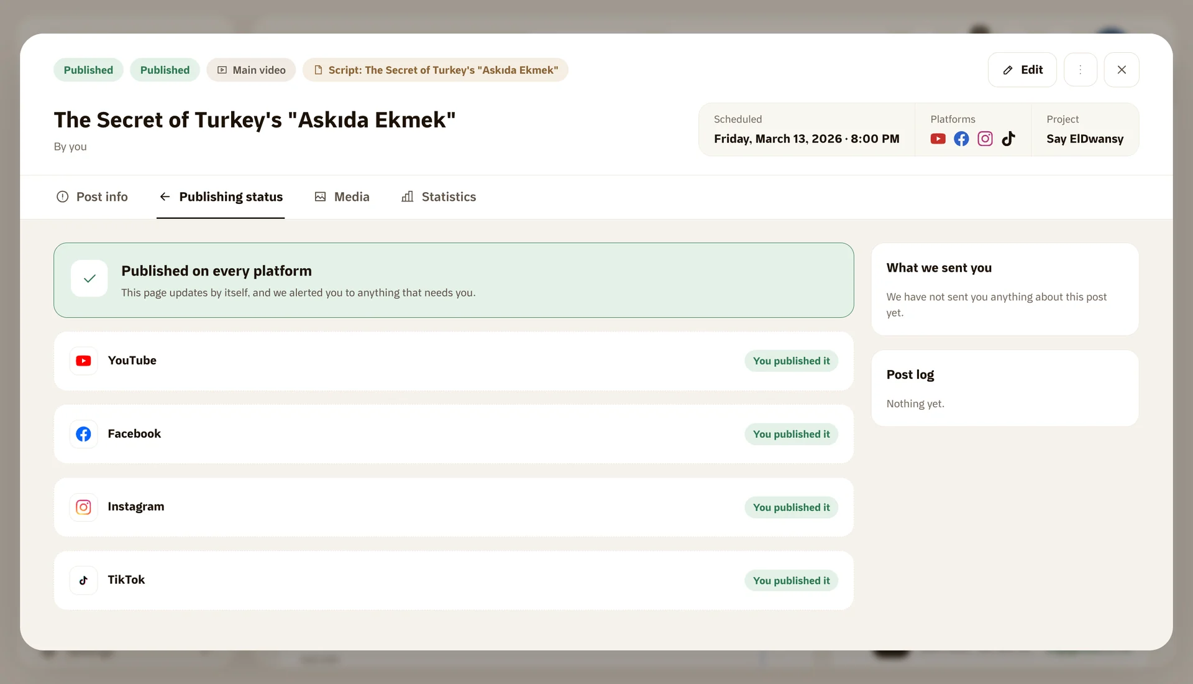Image resolution: width=1193 pixels, height=684 pixels.
Task: Open the three-dot more options menu
Action: [1080, 70]
